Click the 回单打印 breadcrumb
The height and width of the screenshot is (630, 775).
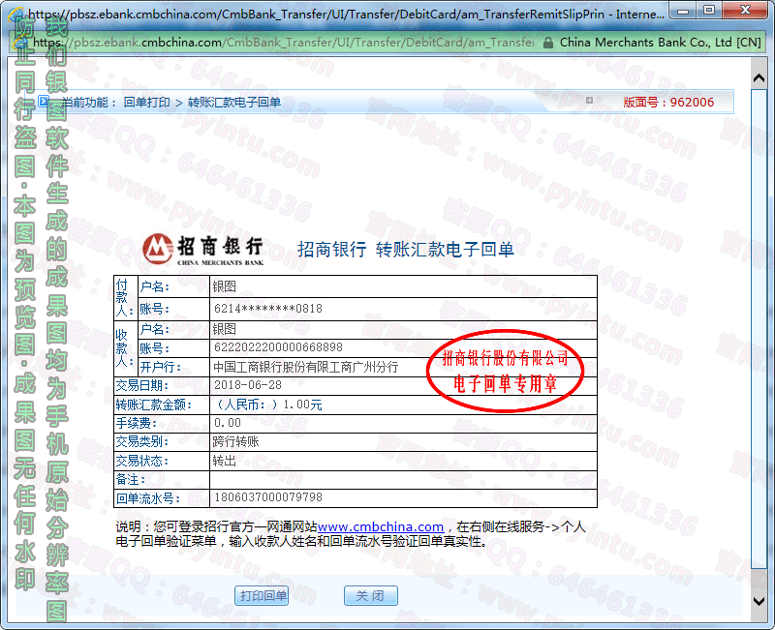pyautogui.click(x=147, y=103)
